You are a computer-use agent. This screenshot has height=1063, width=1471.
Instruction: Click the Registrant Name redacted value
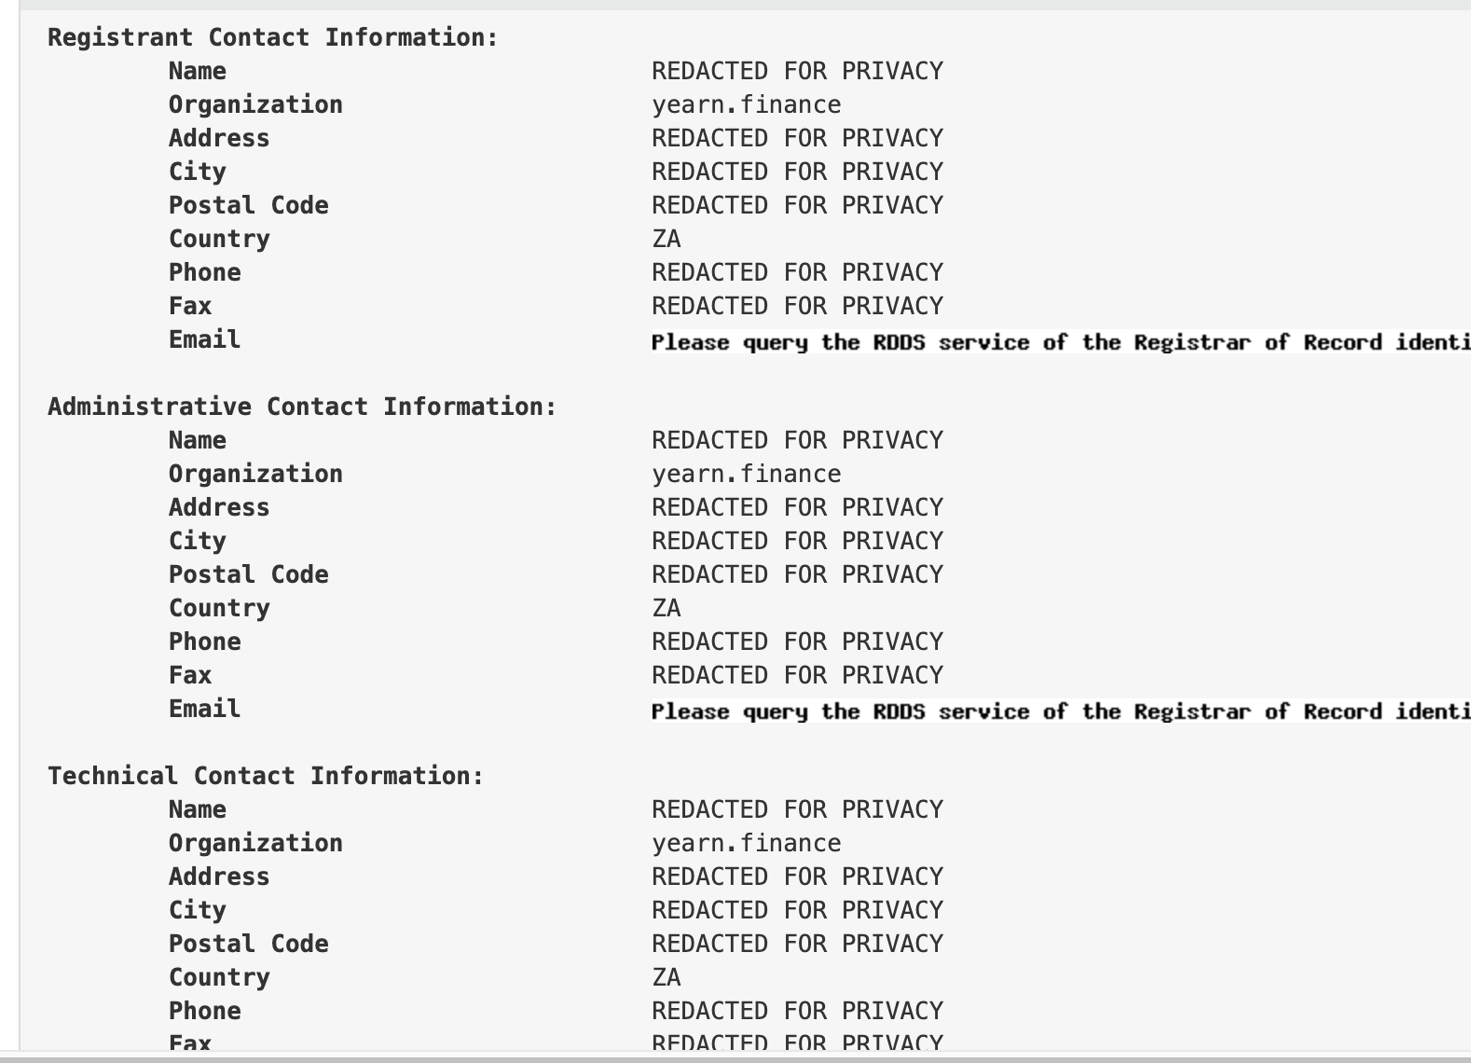(797, 71)
